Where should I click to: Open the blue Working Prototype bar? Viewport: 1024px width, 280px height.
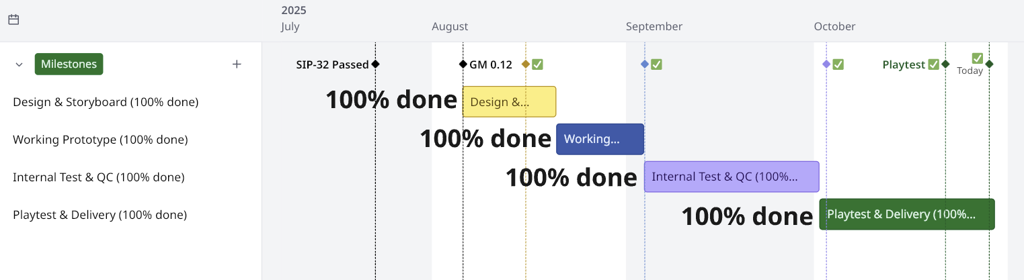click(x=600, y=140)
